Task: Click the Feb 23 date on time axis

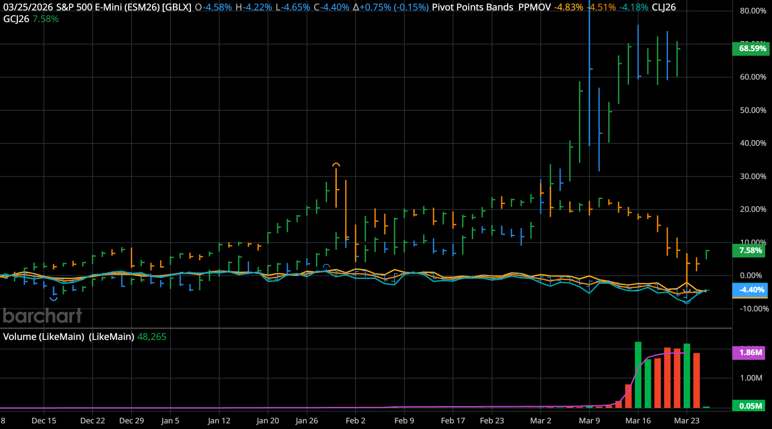Action: [492, 421]
